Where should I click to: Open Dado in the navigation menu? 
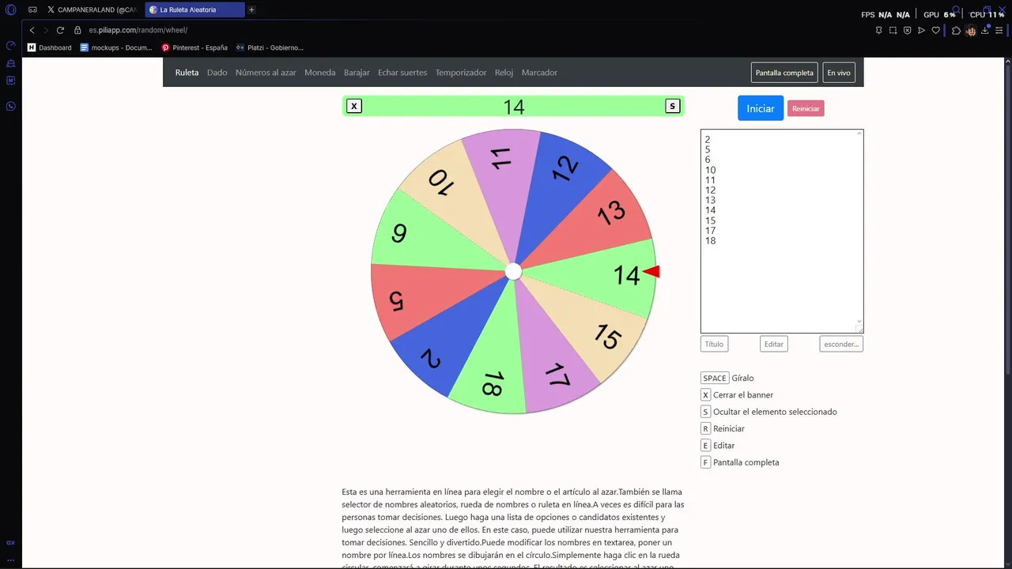click(x=217, y=73)
